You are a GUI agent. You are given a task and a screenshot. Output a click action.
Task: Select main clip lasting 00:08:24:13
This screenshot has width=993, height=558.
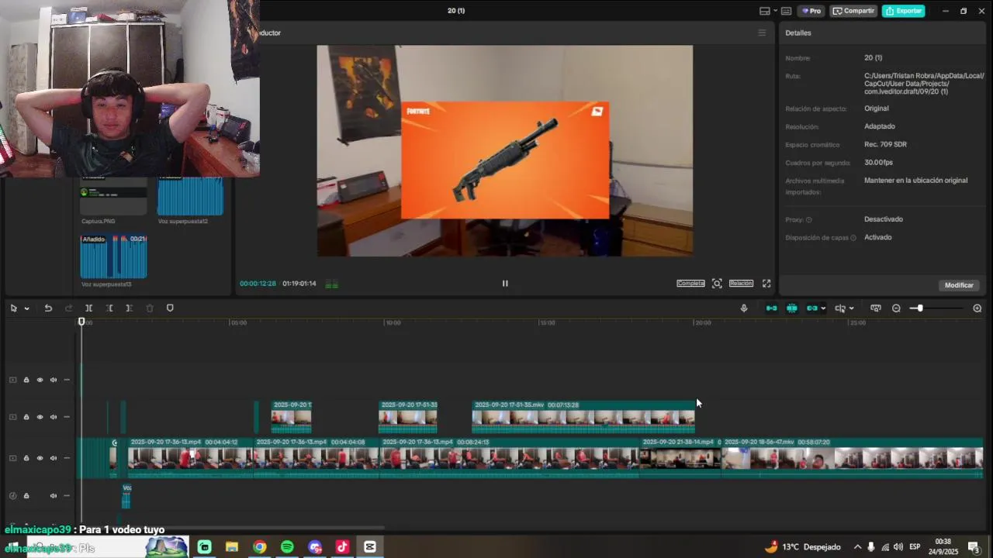pyautogui.click(x=510, y=458)
